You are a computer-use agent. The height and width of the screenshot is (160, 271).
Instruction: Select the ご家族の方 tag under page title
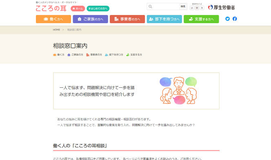click(x=76, y=55)
